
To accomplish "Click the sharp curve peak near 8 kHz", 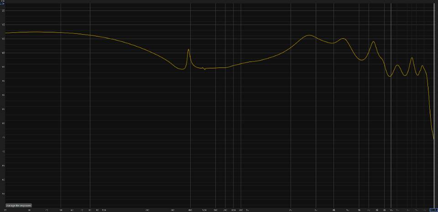I will [374, 41].
